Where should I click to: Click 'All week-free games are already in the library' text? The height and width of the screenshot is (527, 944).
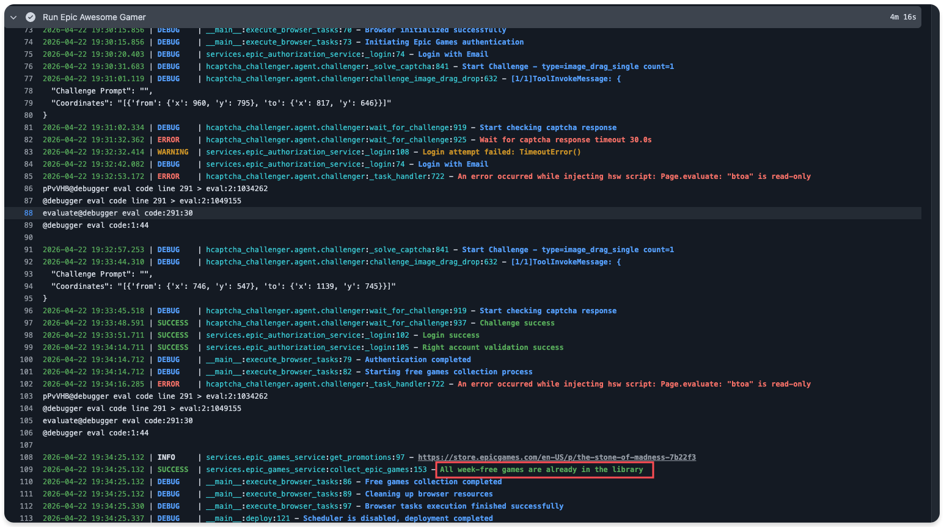coord(541,470)
